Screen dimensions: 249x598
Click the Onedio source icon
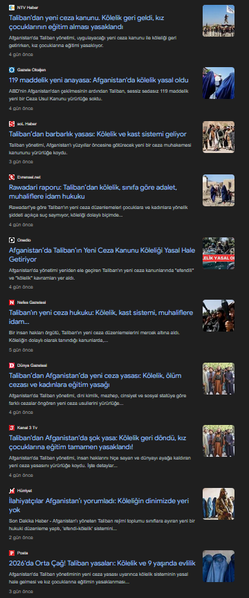(12, 240)
